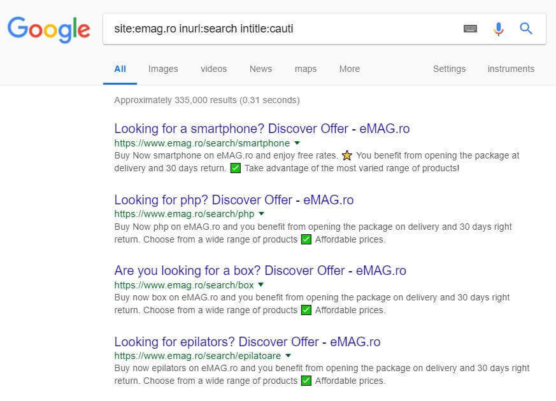556x401 pixels.
Task: Click 'Buy now box on eMAG.ro' snippet text
Action: click(166, 297)
